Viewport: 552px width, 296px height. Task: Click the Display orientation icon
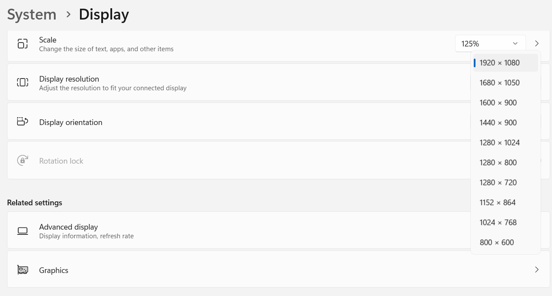point(23,122)
